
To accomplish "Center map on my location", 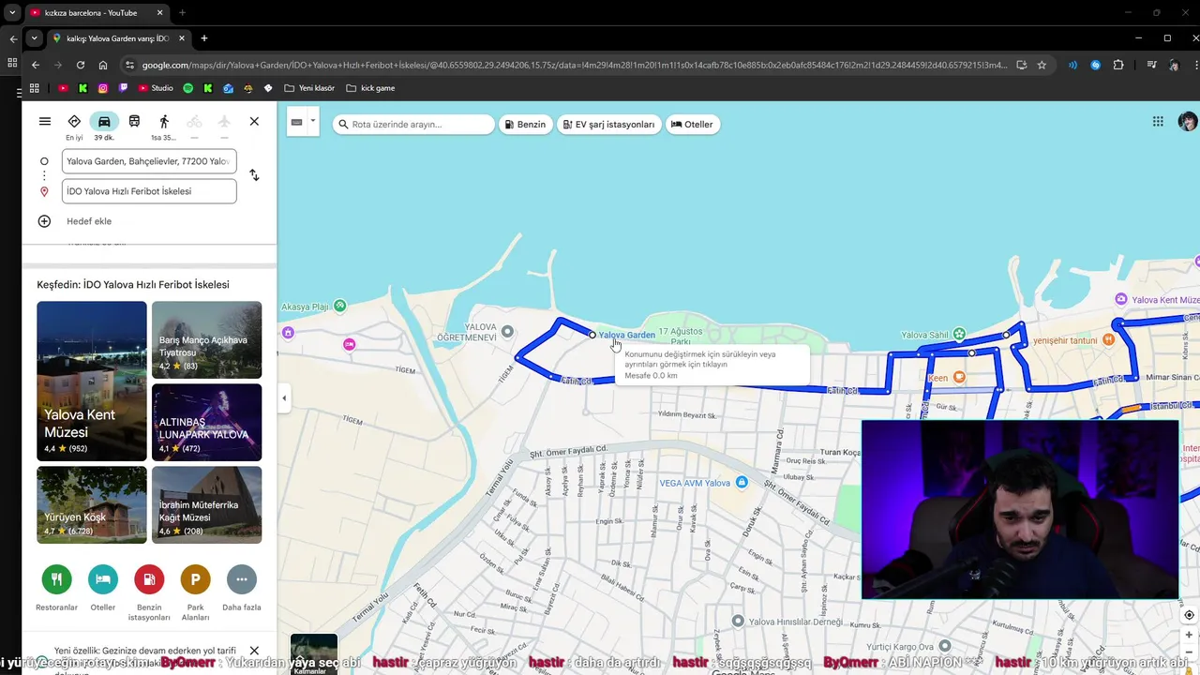I will pos(1189,615).
